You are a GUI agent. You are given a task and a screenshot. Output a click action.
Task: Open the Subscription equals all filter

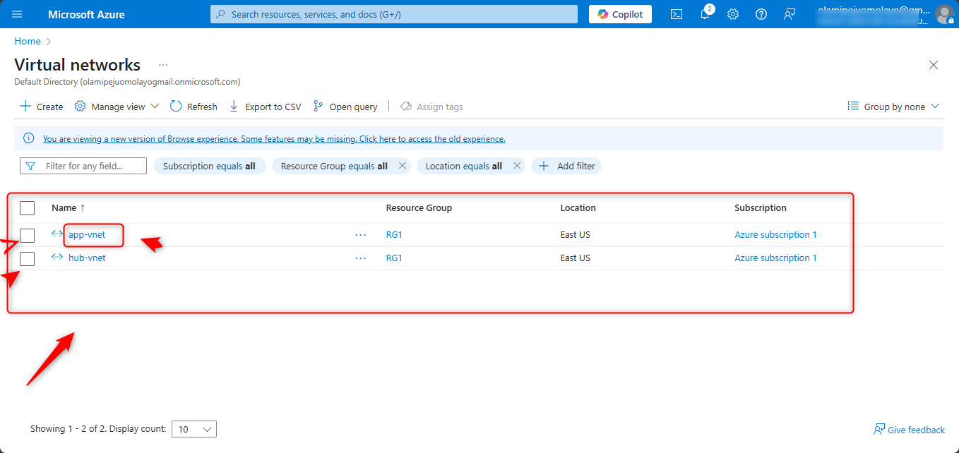pos(209,166)
